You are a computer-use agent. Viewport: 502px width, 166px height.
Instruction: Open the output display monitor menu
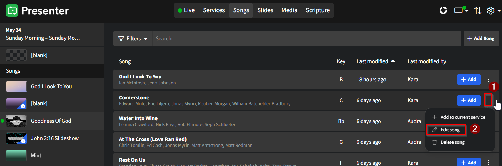(461, 11)
